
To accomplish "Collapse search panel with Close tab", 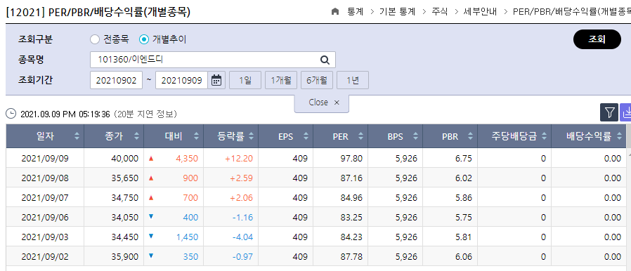I will [322, 103].
